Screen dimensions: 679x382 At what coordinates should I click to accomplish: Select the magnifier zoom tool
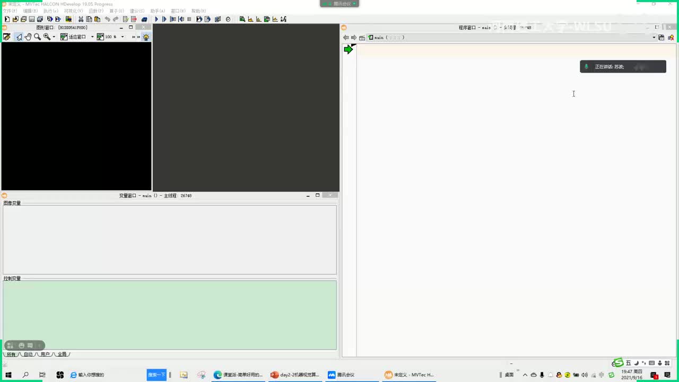37,37
